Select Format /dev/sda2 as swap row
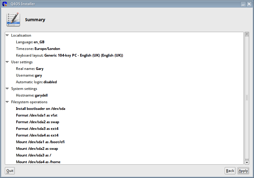Image resolution: width=254 pixels, height=178 pixels. click(38, 122)
